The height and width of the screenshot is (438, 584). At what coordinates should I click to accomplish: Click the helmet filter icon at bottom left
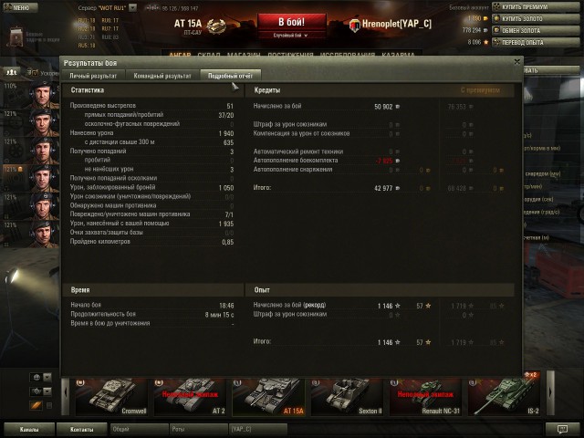(36, 377)
